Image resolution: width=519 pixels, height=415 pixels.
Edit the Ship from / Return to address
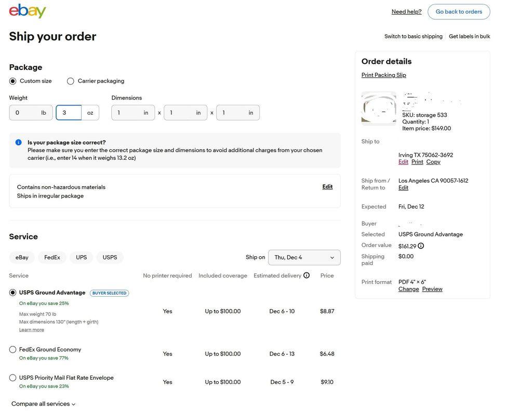pyautogui.click(x=403, y=187)
